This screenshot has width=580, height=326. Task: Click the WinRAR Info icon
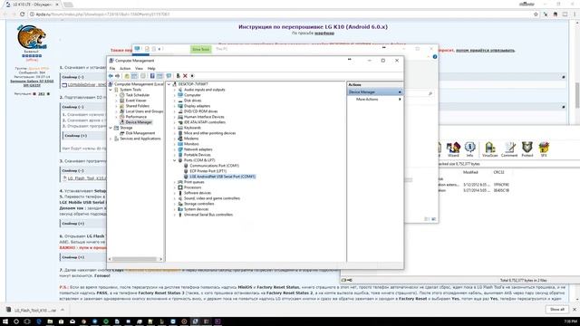469,149
